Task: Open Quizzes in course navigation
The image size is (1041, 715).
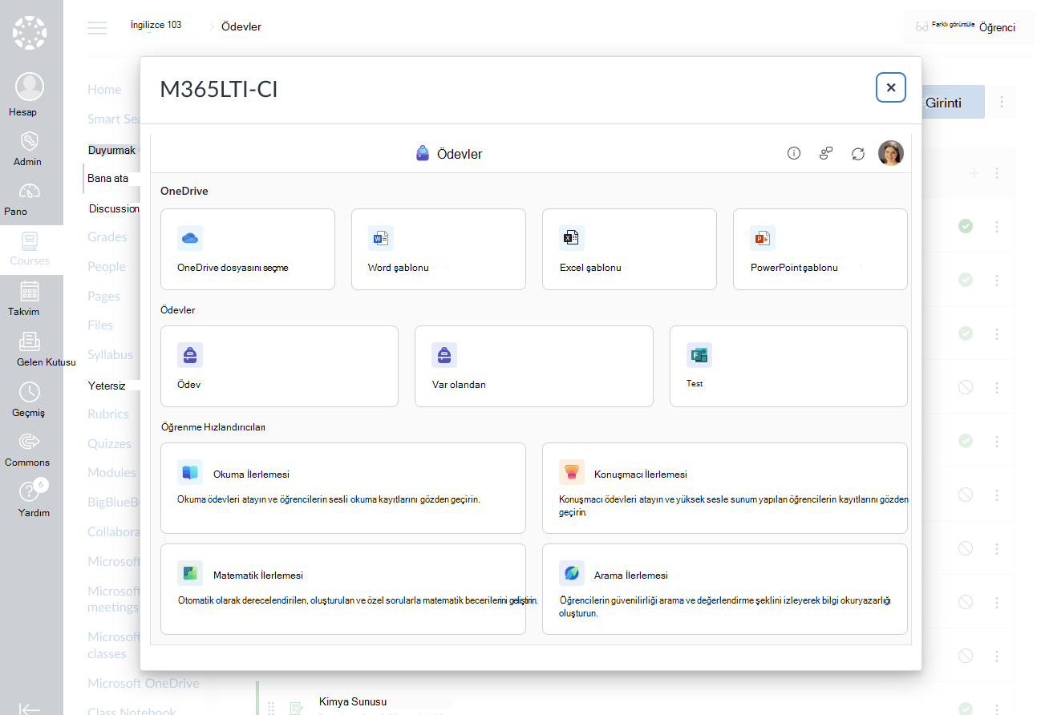Action: coord(109,443)
